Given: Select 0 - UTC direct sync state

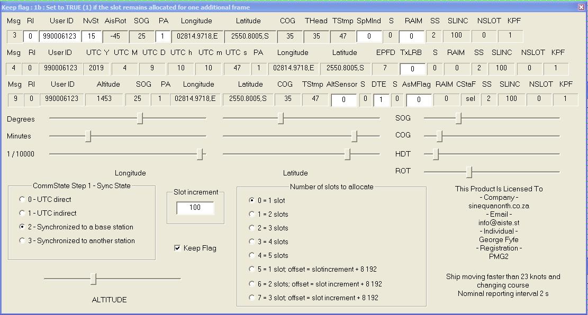Looking at the screenshot, I should click(22, 200).
